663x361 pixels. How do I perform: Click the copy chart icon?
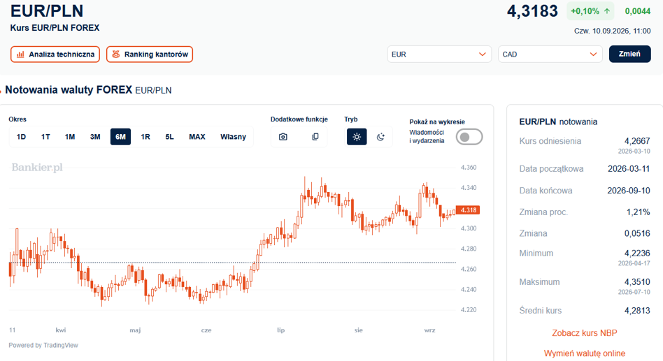tap(315, 137)
